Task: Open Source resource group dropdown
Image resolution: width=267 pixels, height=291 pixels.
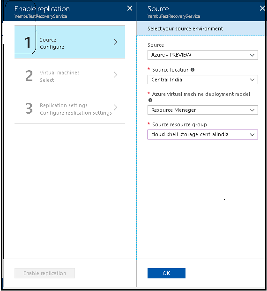Action: pyautogui.click(x=203, y=134)
